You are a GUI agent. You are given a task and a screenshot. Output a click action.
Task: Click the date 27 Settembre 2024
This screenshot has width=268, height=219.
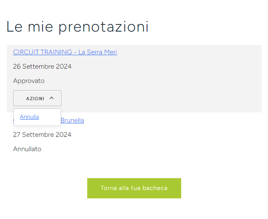(x=42, y=135)
